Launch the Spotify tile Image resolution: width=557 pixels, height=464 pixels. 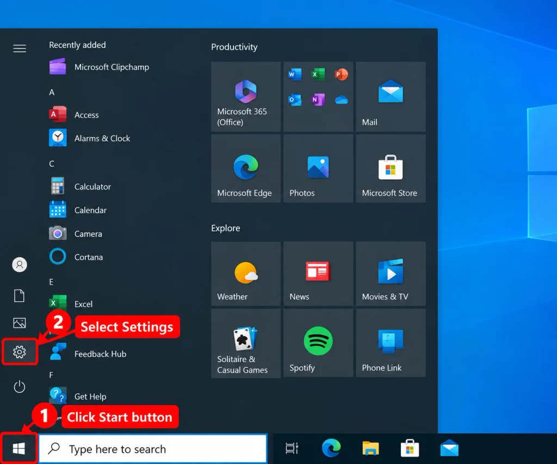pyautogui.click(x=318, y=343)
